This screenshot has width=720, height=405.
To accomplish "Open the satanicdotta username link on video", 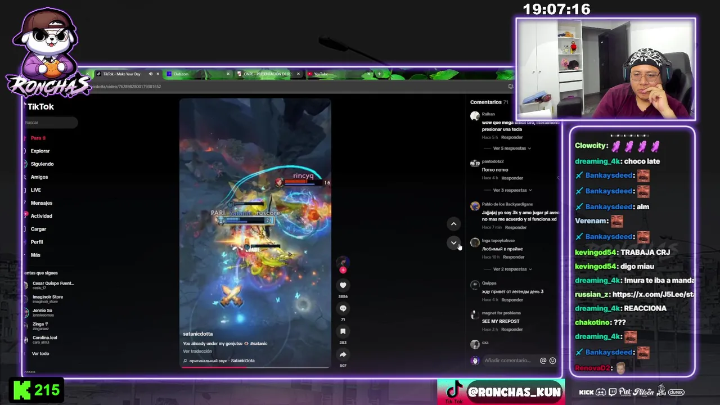I will 198,334.
